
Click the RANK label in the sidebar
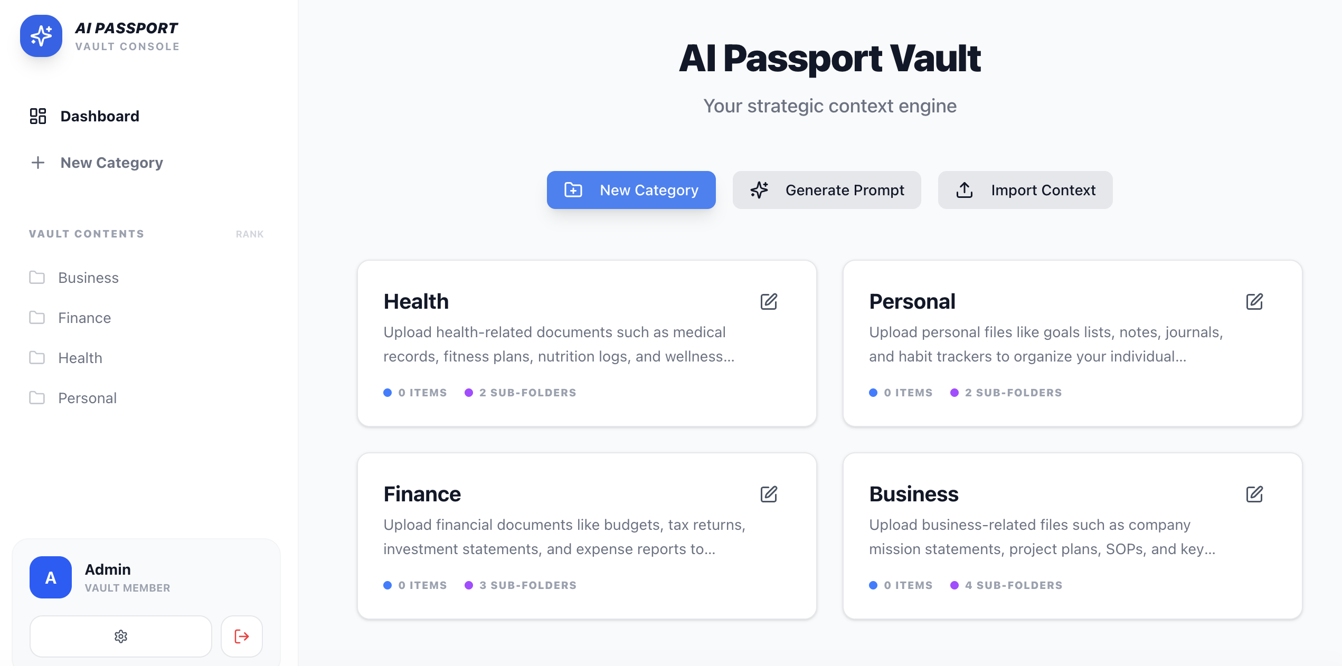coord(250,234)
